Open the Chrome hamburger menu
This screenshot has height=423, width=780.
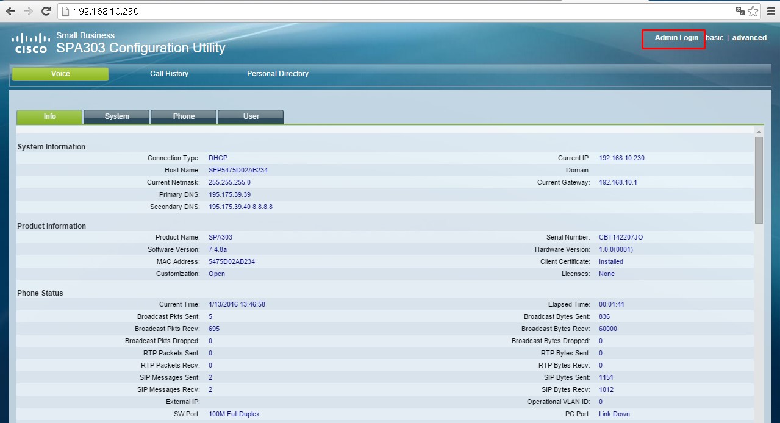click(771, 11)
